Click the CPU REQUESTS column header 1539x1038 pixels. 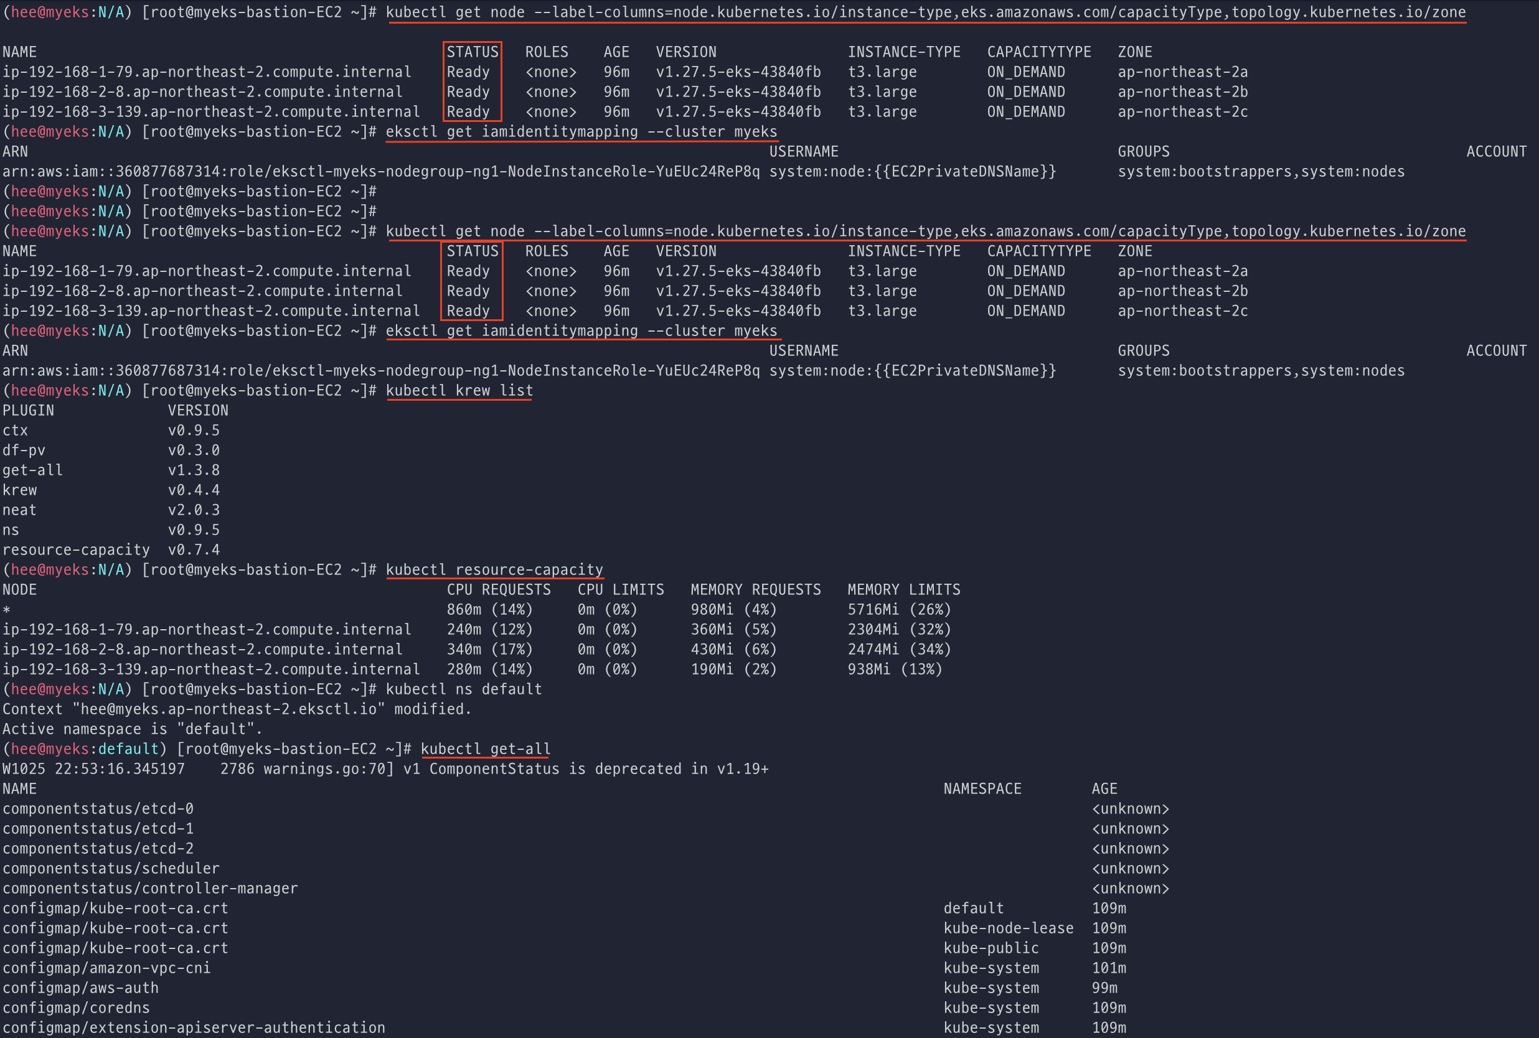click(x=498, y=590)
